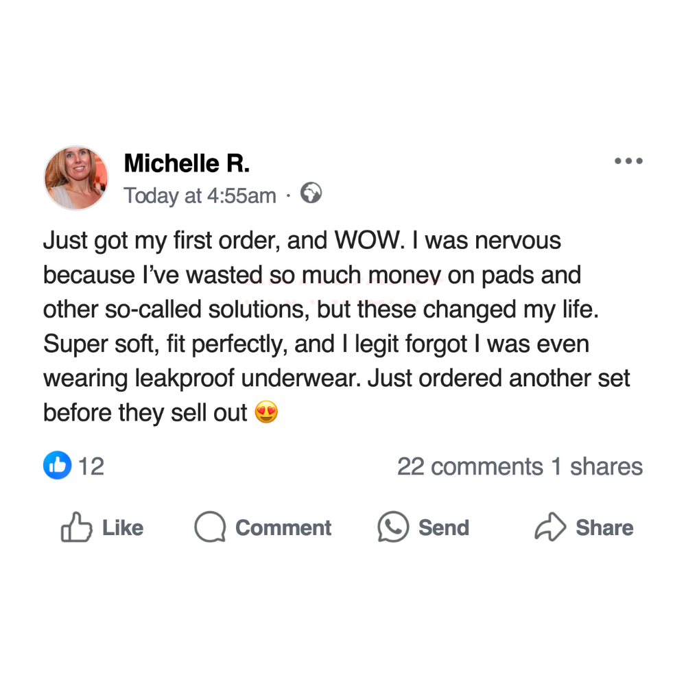
Task: Select the Share arrow icon
Action: click(550, 528)
